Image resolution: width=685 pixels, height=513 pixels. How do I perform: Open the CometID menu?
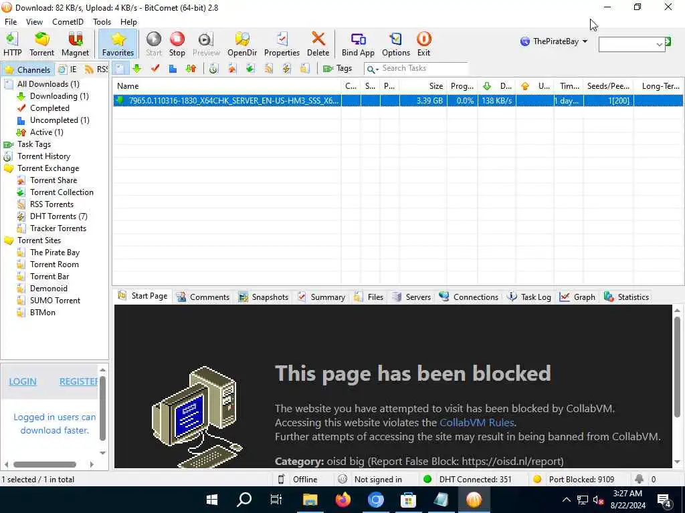[68, 22]
